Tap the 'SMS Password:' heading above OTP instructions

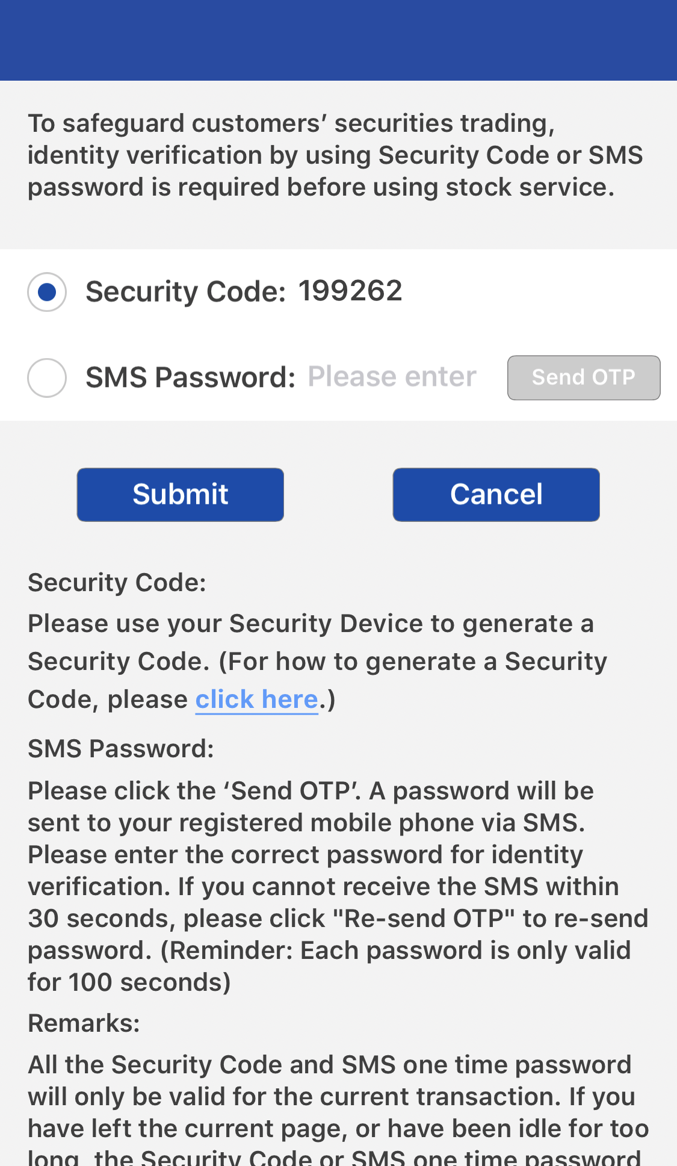(120, 749)
